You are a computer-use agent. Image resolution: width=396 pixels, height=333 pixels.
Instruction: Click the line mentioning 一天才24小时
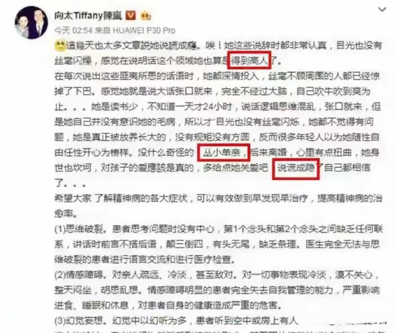(x=218, y=107)
